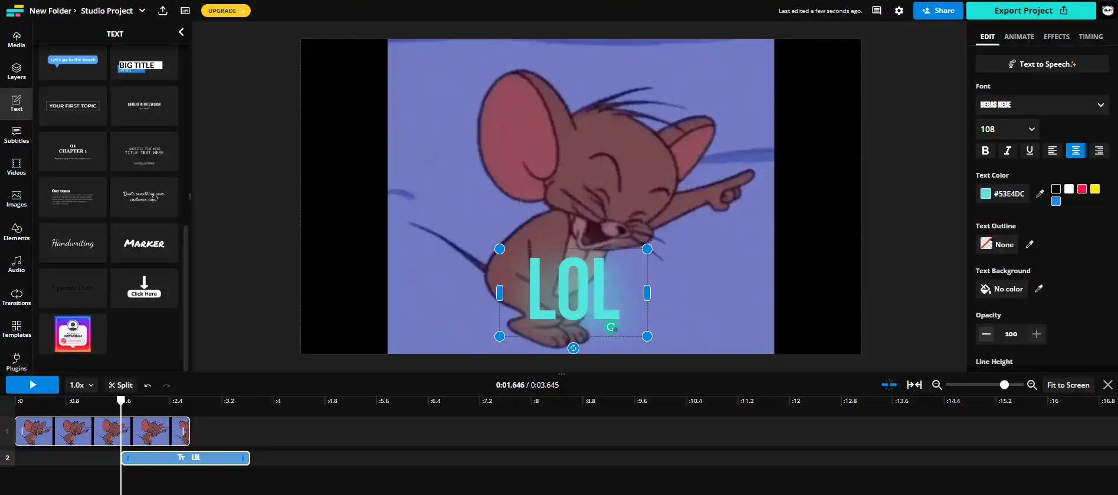This screenshot has width=1118, height=495.
Task: Switch to the ANIMATE tab
Action: [x=1019, y=37]
